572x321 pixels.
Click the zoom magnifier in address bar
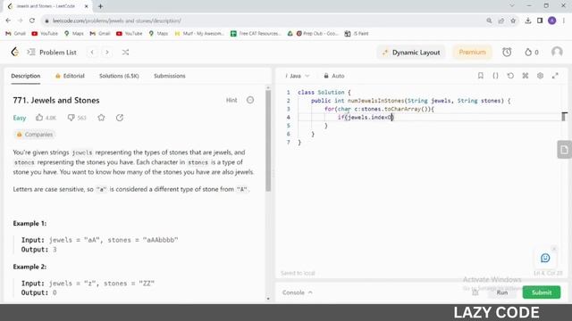coord(489,21)
